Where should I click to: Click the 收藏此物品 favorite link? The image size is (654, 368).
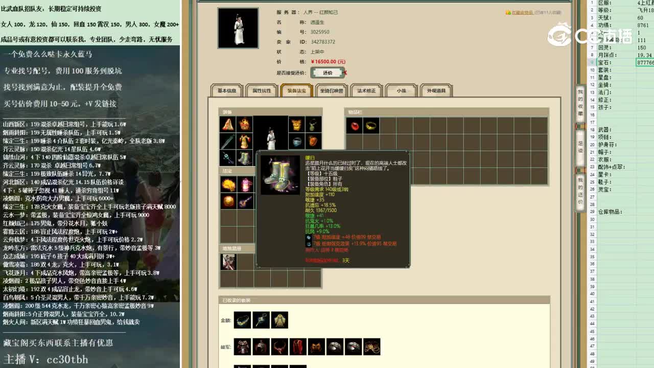click(520, 13)
